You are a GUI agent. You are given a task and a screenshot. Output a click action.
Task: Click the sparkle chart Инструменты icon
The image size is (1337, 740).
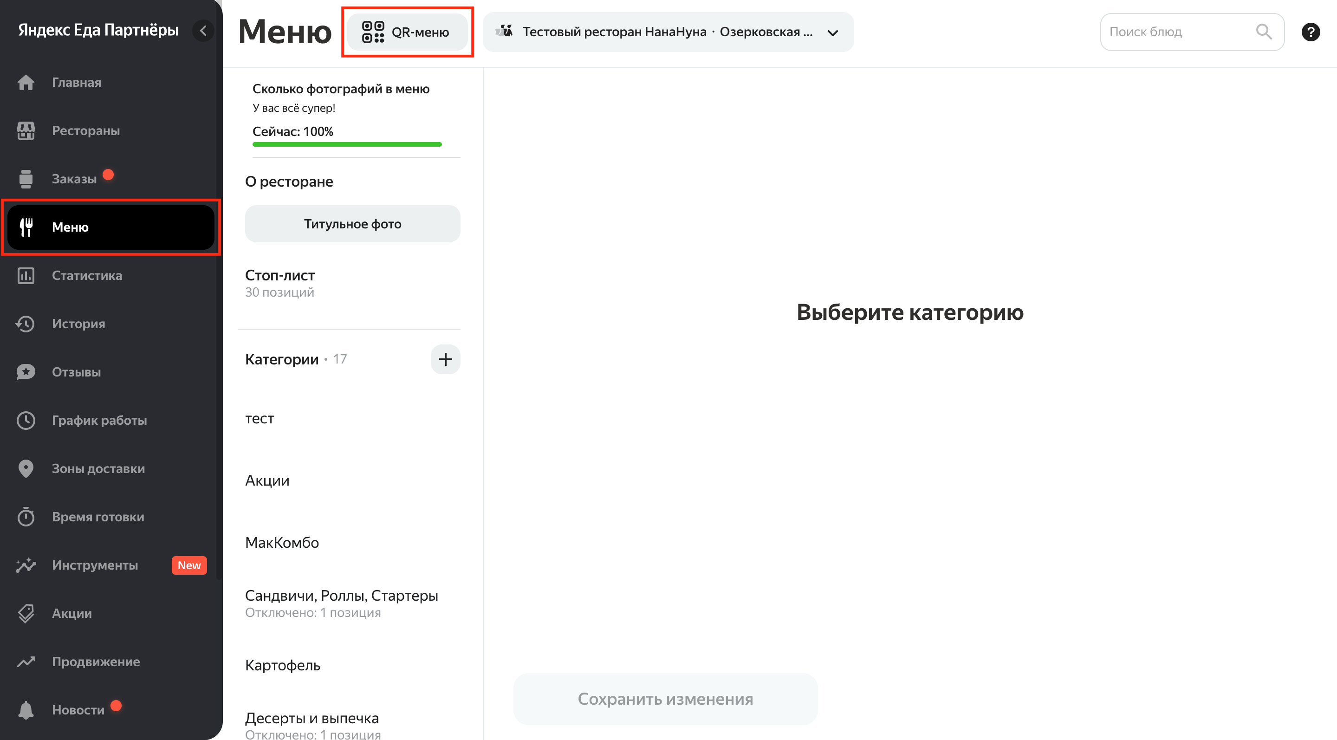pos(26,565)
